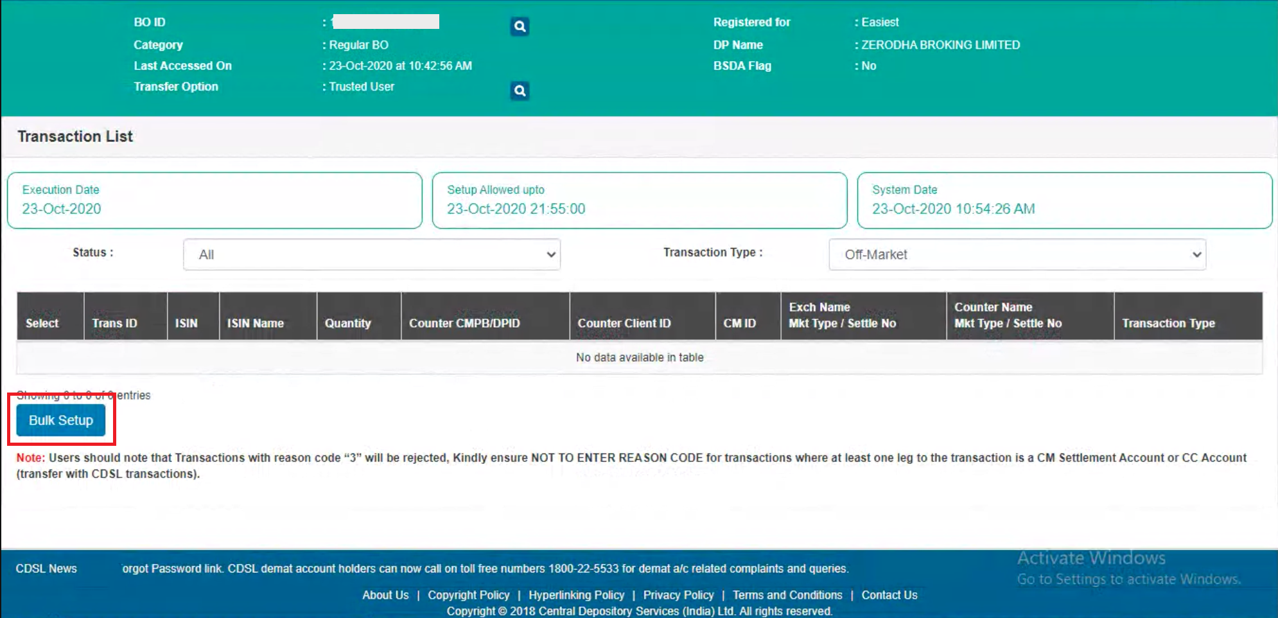Sort table by Quantity column
The image size is (1278, 618).
click(348, 323)
